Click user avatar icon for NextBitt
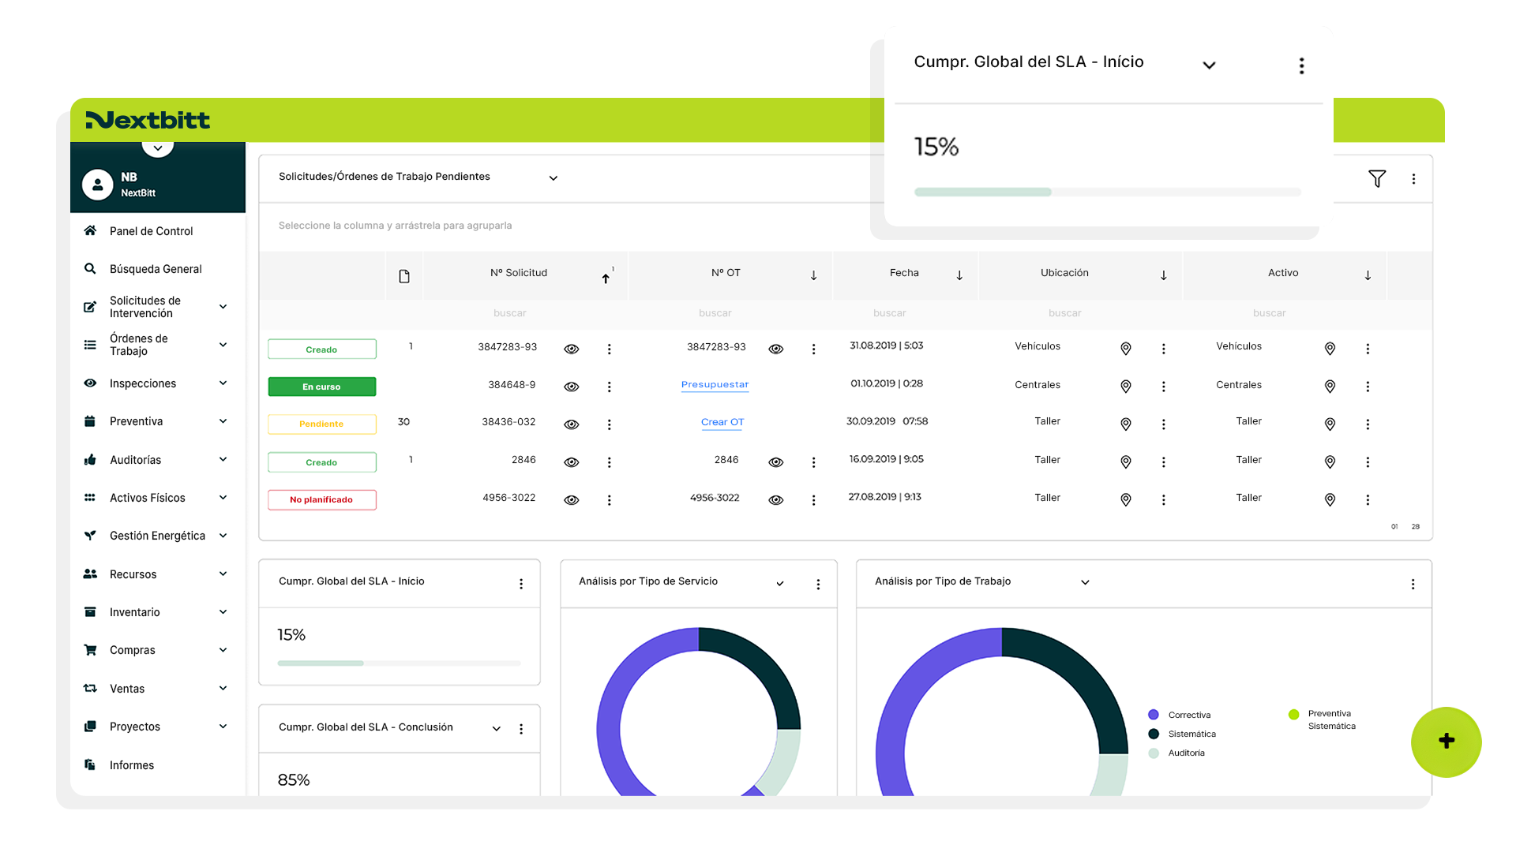The height and width of the screenshot is (852, 1516). point(97,185)
